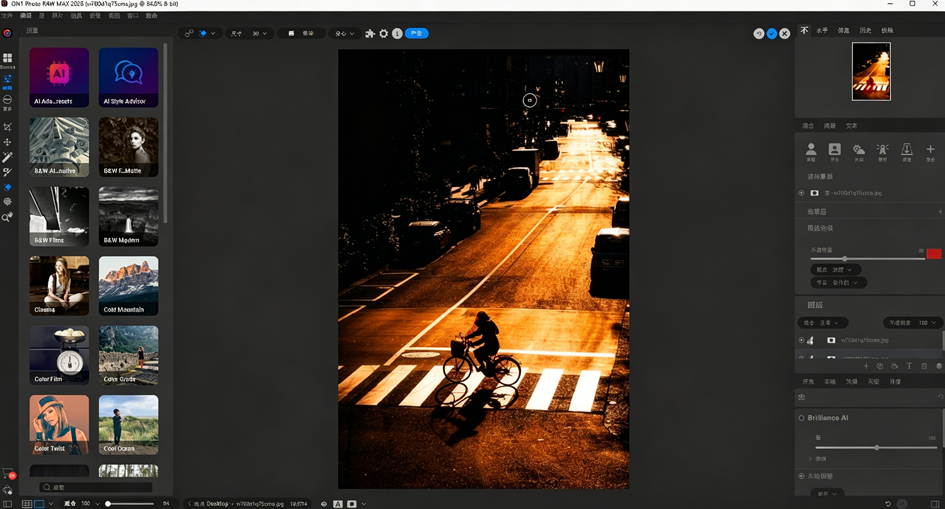Open the B&W Modern preset category
This screenshot has width=945, height=509.
point(129,217)
